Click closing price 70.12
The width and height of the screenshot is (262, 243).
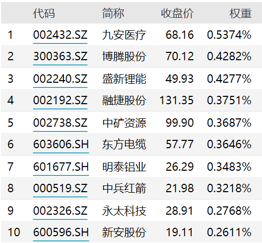click(180, 57)
